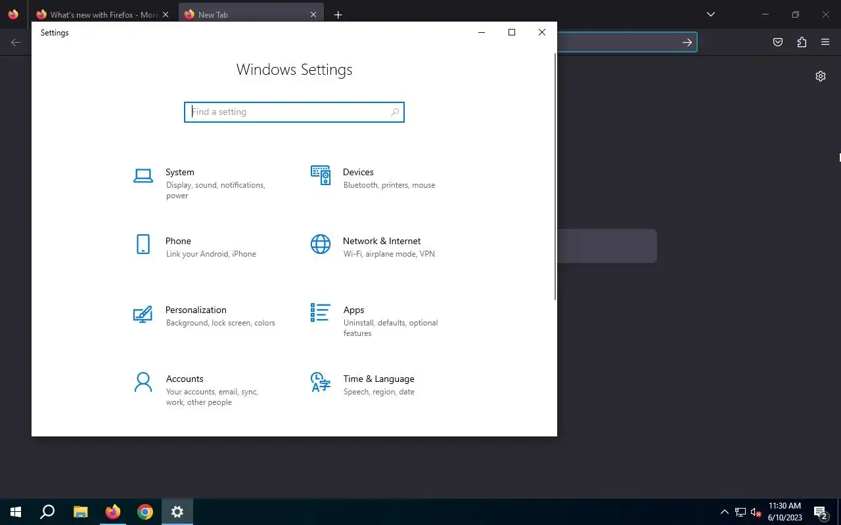Image resolution: width=841 pixels, height=525 pixels.
Task: Open the Time & Language icon
Action: pyautogui.click(x=320, y=382)
